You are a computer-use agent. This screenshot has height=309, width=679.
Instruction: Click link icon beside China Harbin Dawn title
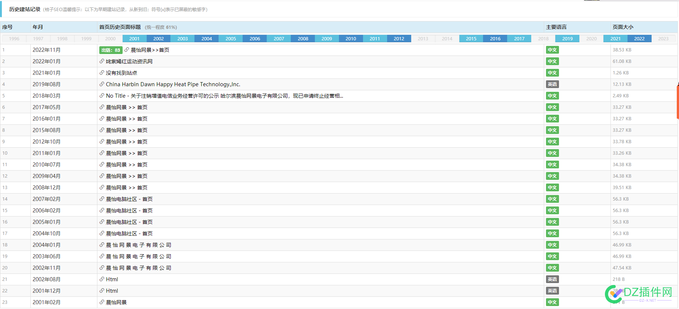102,84
